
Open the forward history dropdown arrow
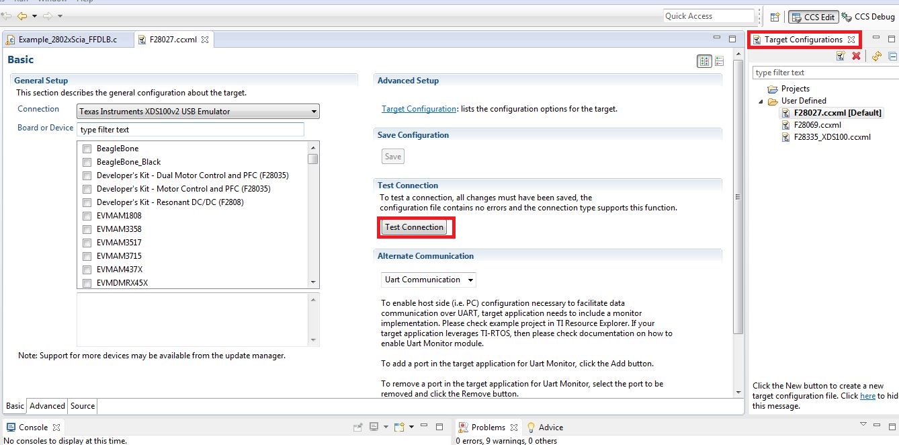(x=60, y=16)
